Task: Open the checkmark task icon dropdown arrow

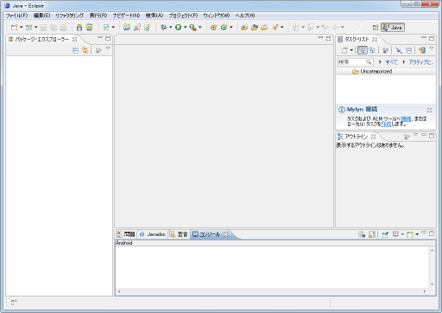Action: click(x=113, y=28)
